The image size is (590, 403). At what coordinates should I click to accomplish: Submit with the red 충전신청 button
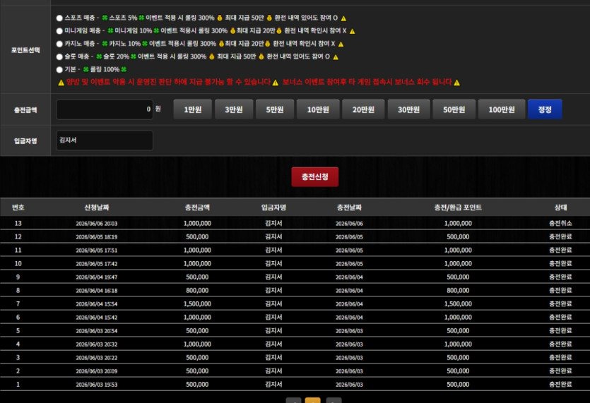point(315,176)
